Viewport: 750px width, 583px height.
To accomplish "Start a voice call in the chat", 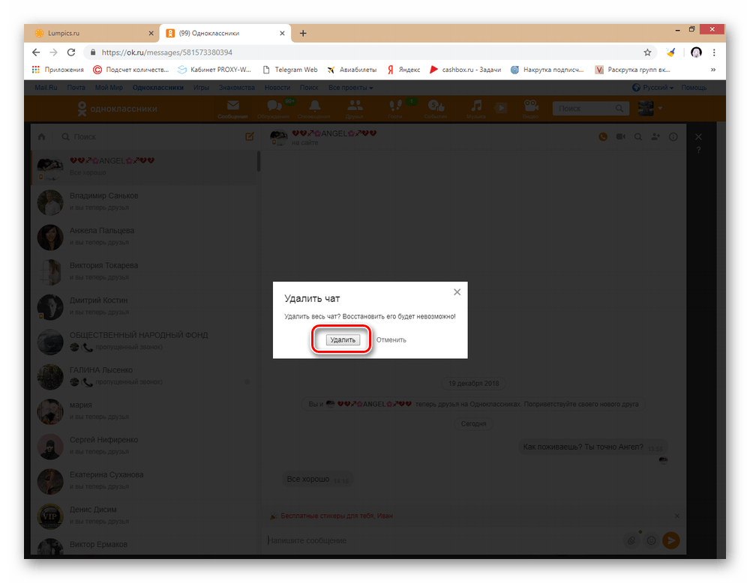I will coord(602,137).
